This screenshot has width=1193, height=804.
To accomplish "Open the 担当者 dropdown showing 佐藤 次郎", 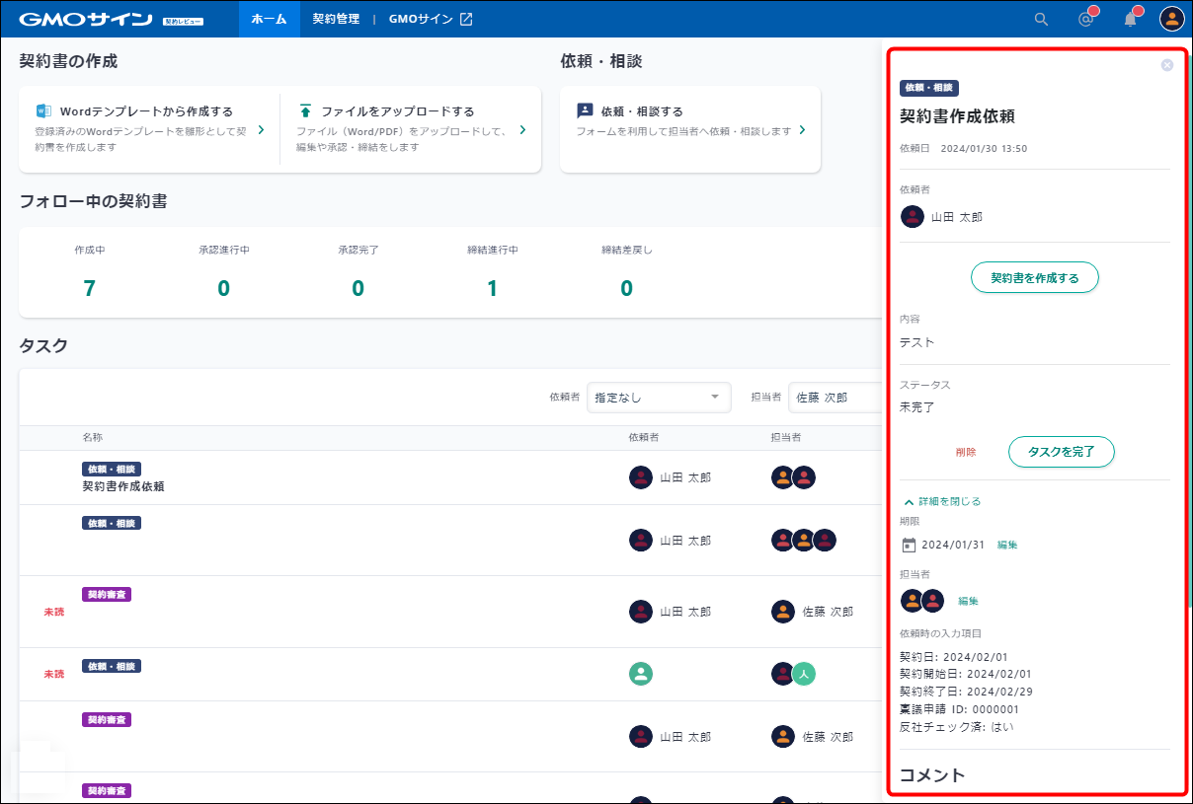I will coord(835,397).
